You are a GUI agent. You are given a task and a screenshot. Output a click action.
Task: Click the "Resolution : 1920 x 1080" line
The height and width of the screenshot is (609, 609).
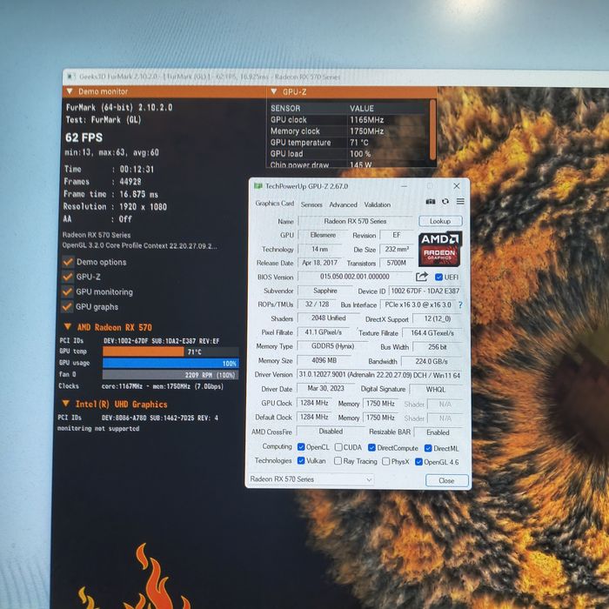point(116,207)
